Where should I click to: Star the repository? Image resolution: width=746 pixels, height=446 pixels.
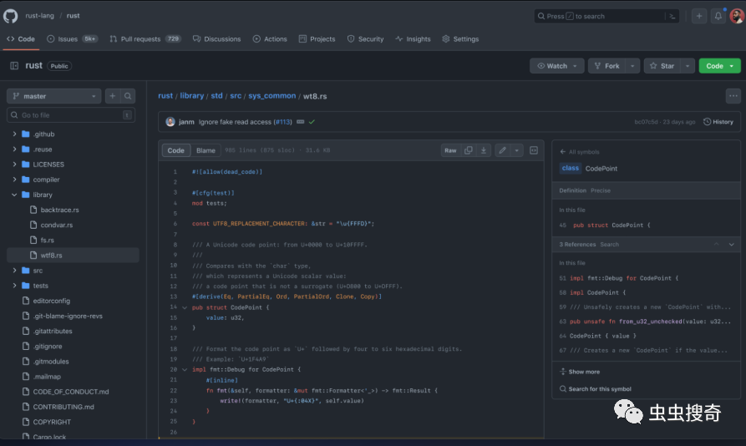pyautogui.click(x=662, y=66)
